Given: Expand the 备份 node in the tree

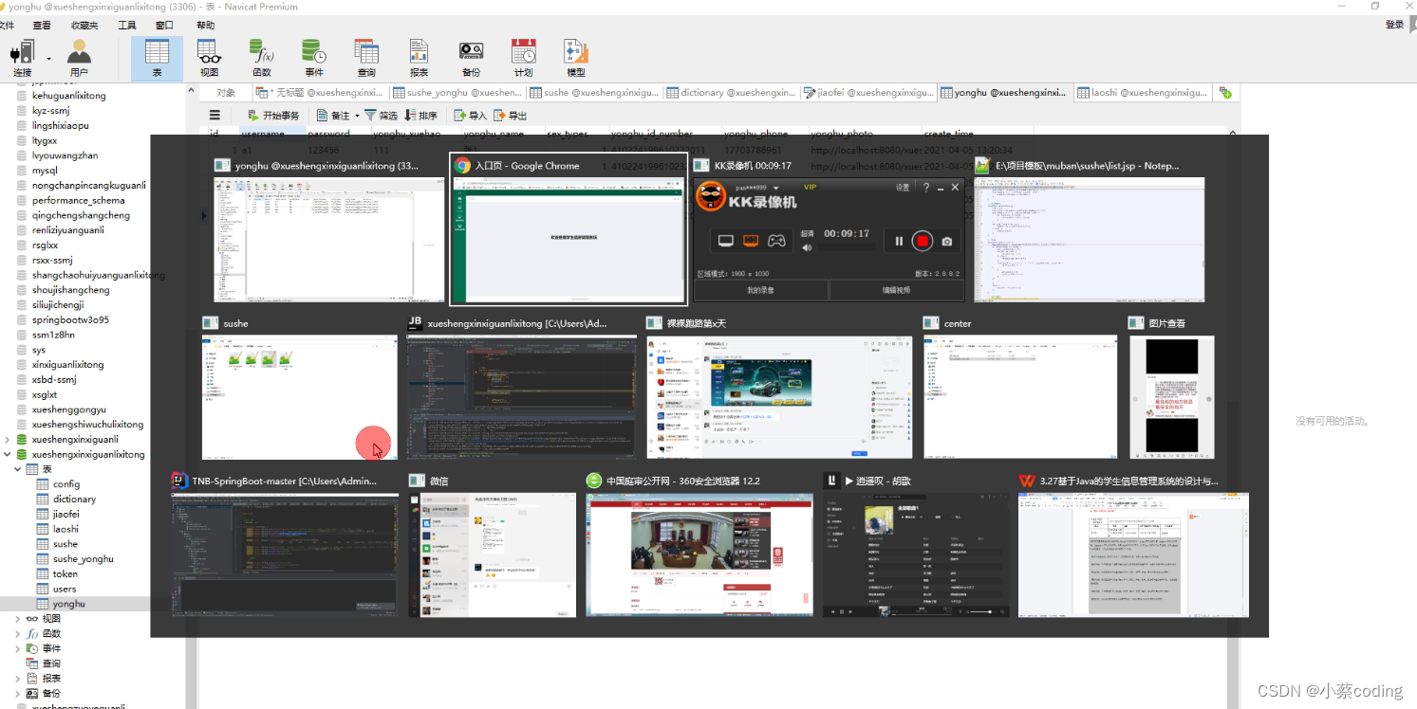Looking at the screenshot, I should pyautogui.click(x=17, y=694).
